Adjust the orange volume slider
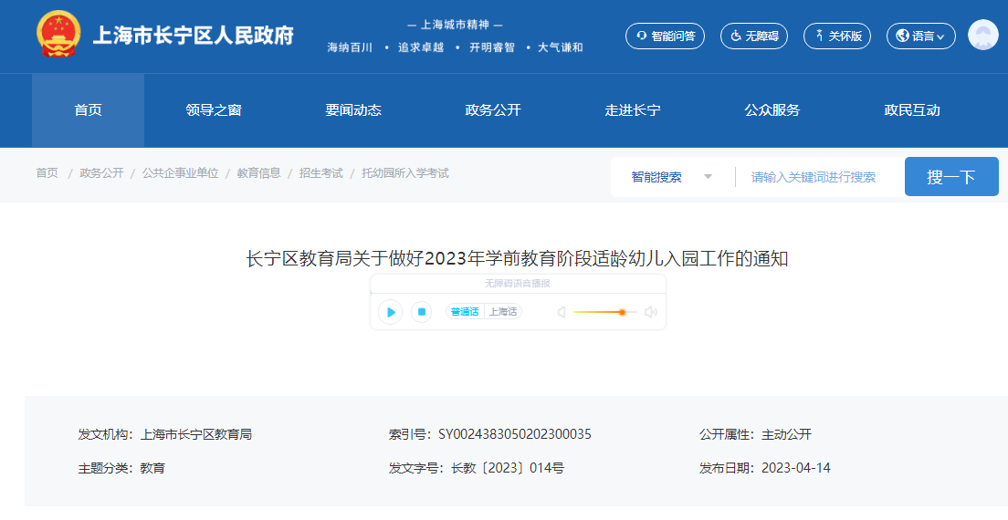This screenshot has width=1008, height=520. [621, 312]
